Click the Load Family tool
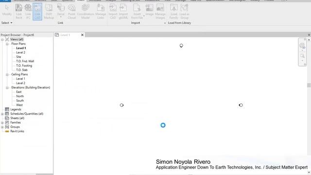This screenshot has width=311, height=175. [x=174, y=12]
